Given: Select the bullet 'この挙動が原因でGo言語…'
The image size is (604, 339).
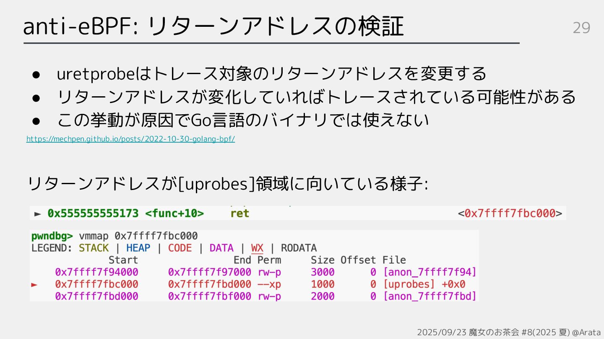Looking at the screenshot, I should click(x=243, y=121).
